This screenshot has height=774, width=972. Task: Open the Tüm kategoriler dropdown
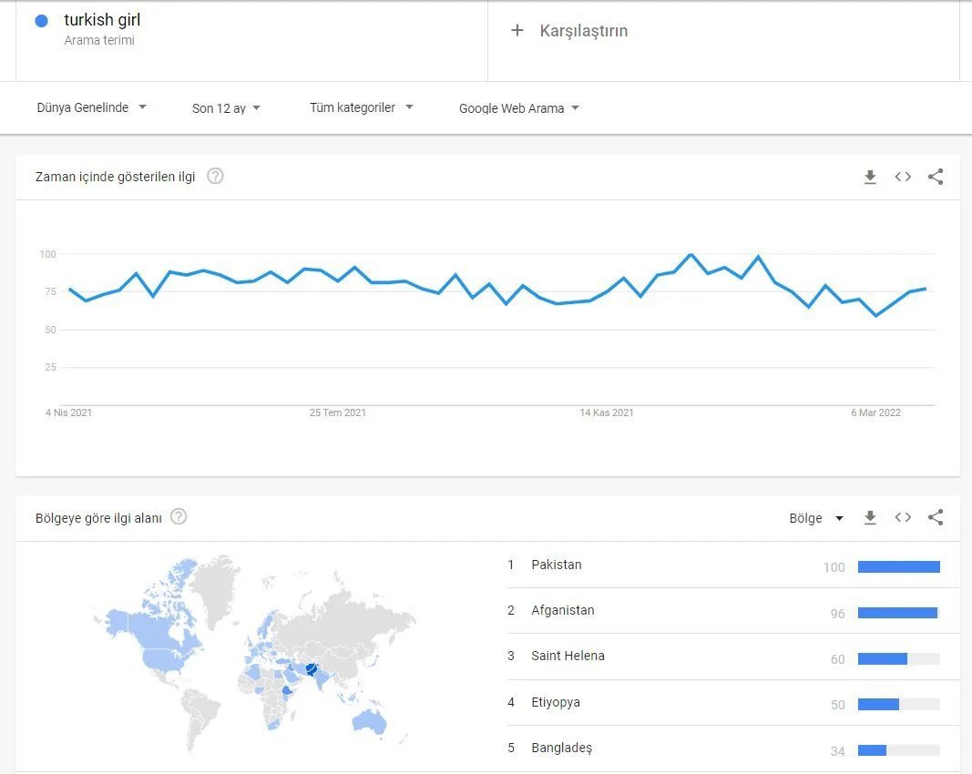click(361, 107)
